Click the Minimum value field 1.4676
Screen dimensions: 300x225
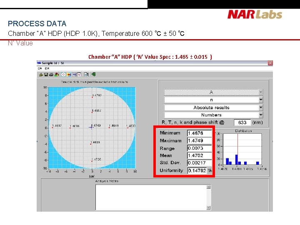coord(199,133)
